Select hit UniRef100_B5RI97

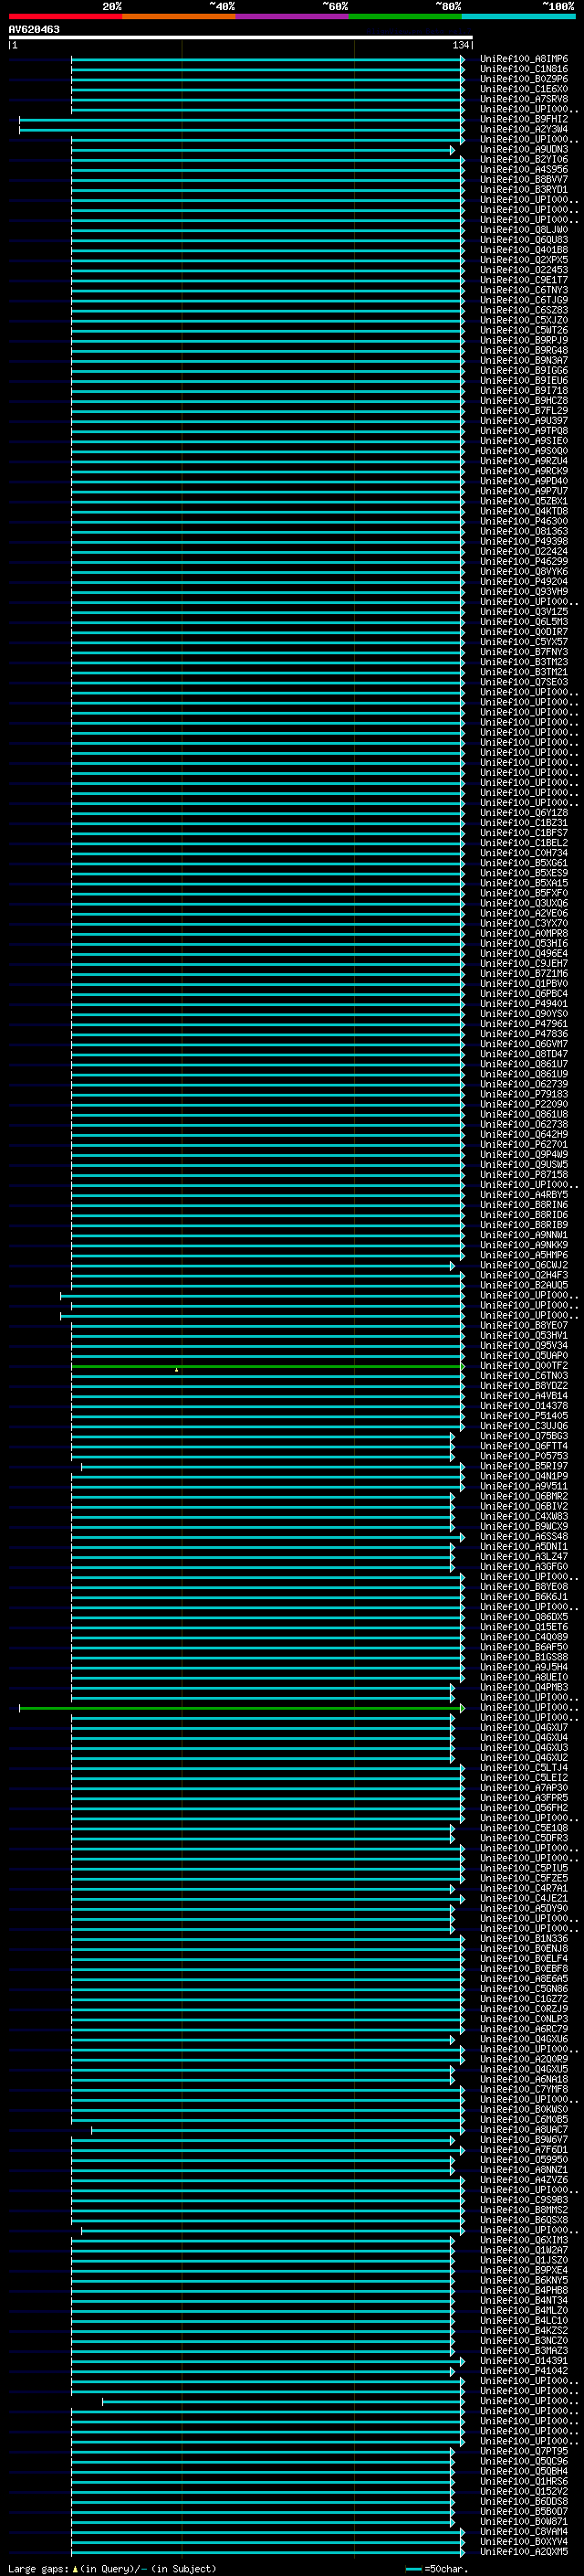click(x=524, y=1466)
